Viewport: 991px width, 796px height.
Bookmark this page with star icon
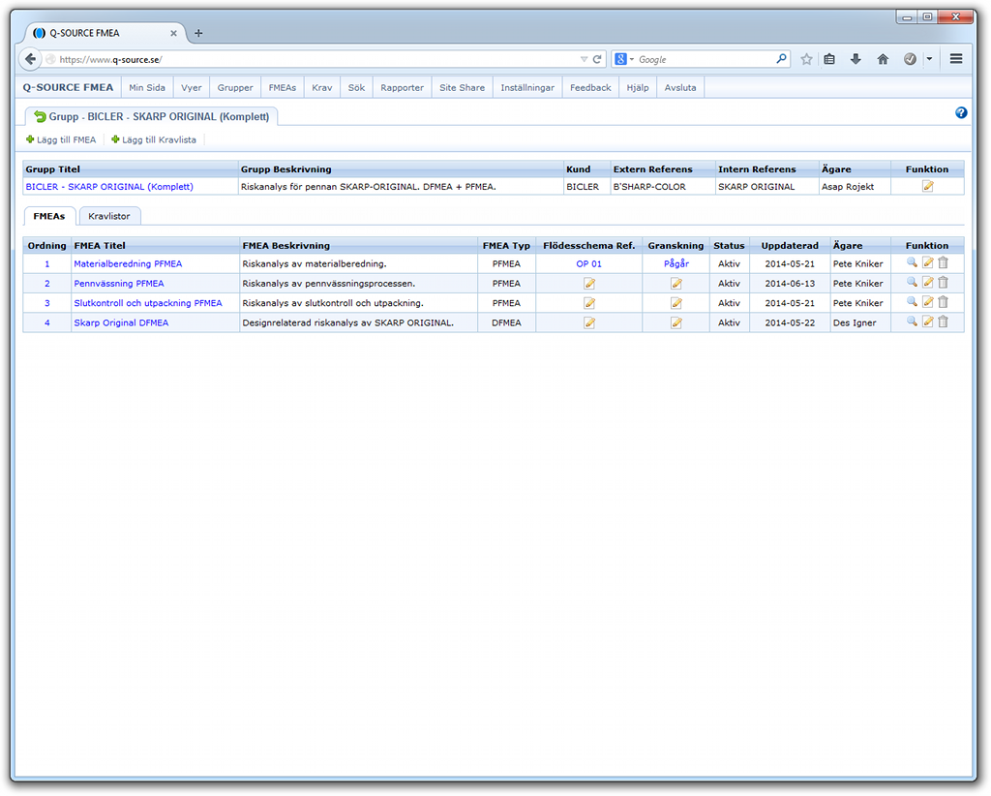[x=806, y=59]
